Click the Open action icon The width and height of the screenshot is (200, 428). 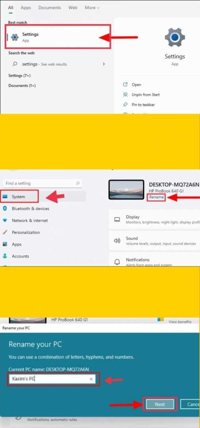click(126, 84)
